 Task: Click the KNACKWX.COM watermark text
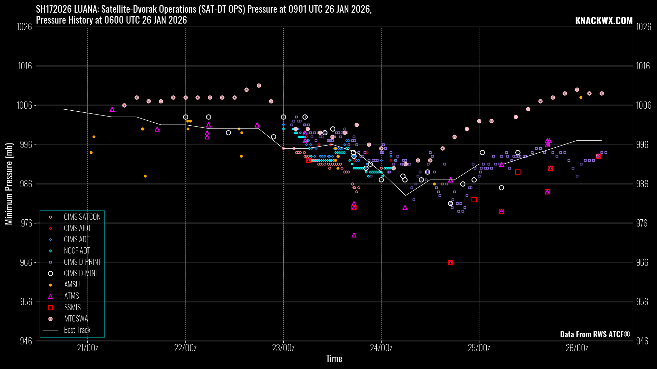(x=604, y=21)
